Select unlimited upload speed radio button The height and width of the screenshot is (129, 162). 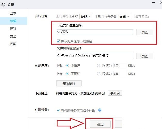pyautogui.click(x=67, y=74)
